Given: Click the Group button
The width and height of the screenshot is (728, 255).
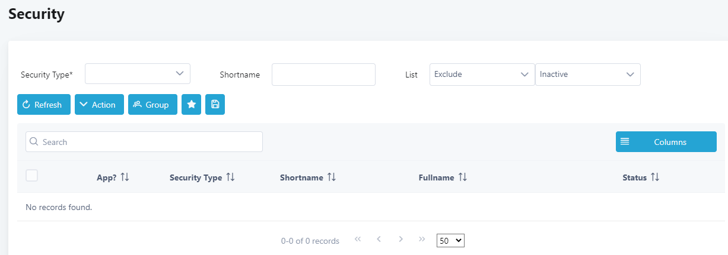Looking at the screenshot, I should point(152,105).
